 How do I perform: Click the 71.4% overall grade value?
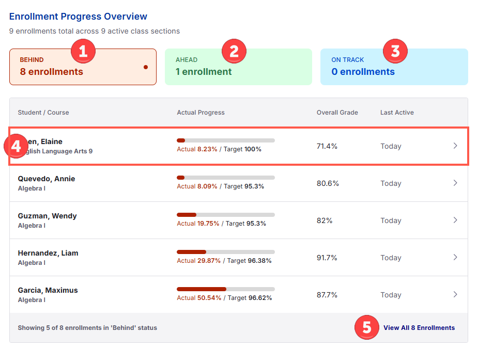point(327,146)
